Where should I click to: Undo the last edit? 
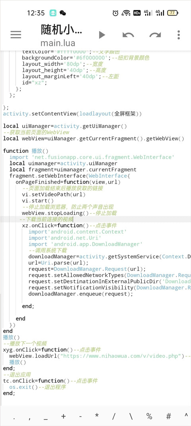pyautogui.click(x=128, y=35)
